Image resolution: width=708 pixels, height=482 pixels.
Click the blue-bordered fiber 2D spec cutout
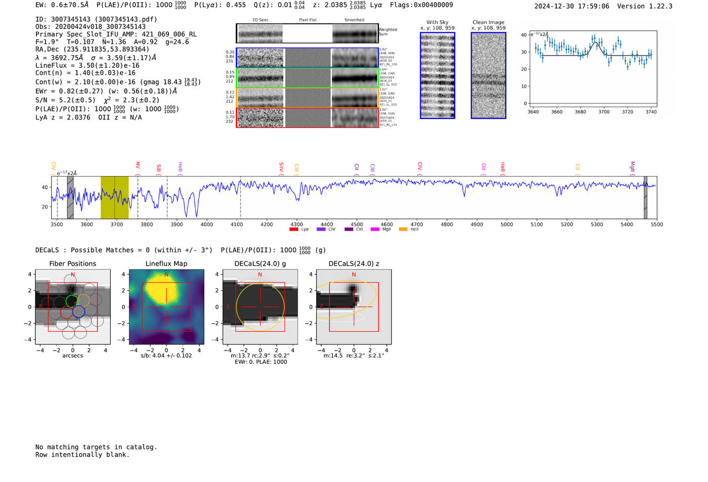tap(260, 58)
